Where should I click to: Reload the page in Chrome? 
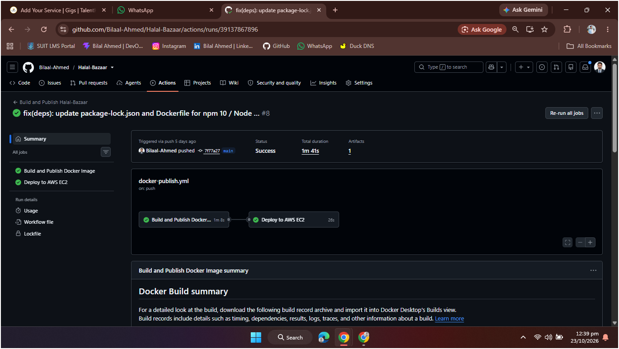pos(44,29)
